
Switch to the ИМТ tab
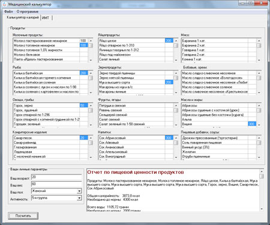pyautogui.click(x=46, y=18)
